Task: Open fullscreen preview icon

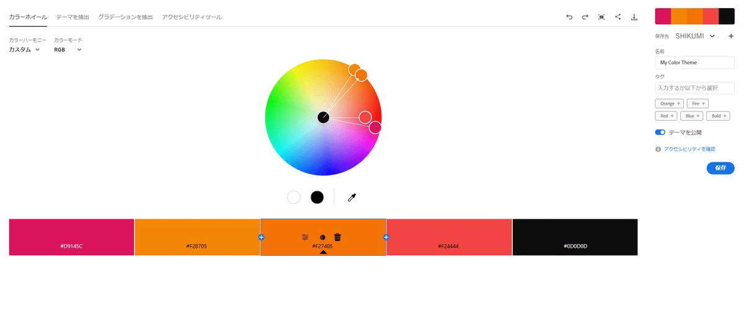Action: click(x=601, y=17)
